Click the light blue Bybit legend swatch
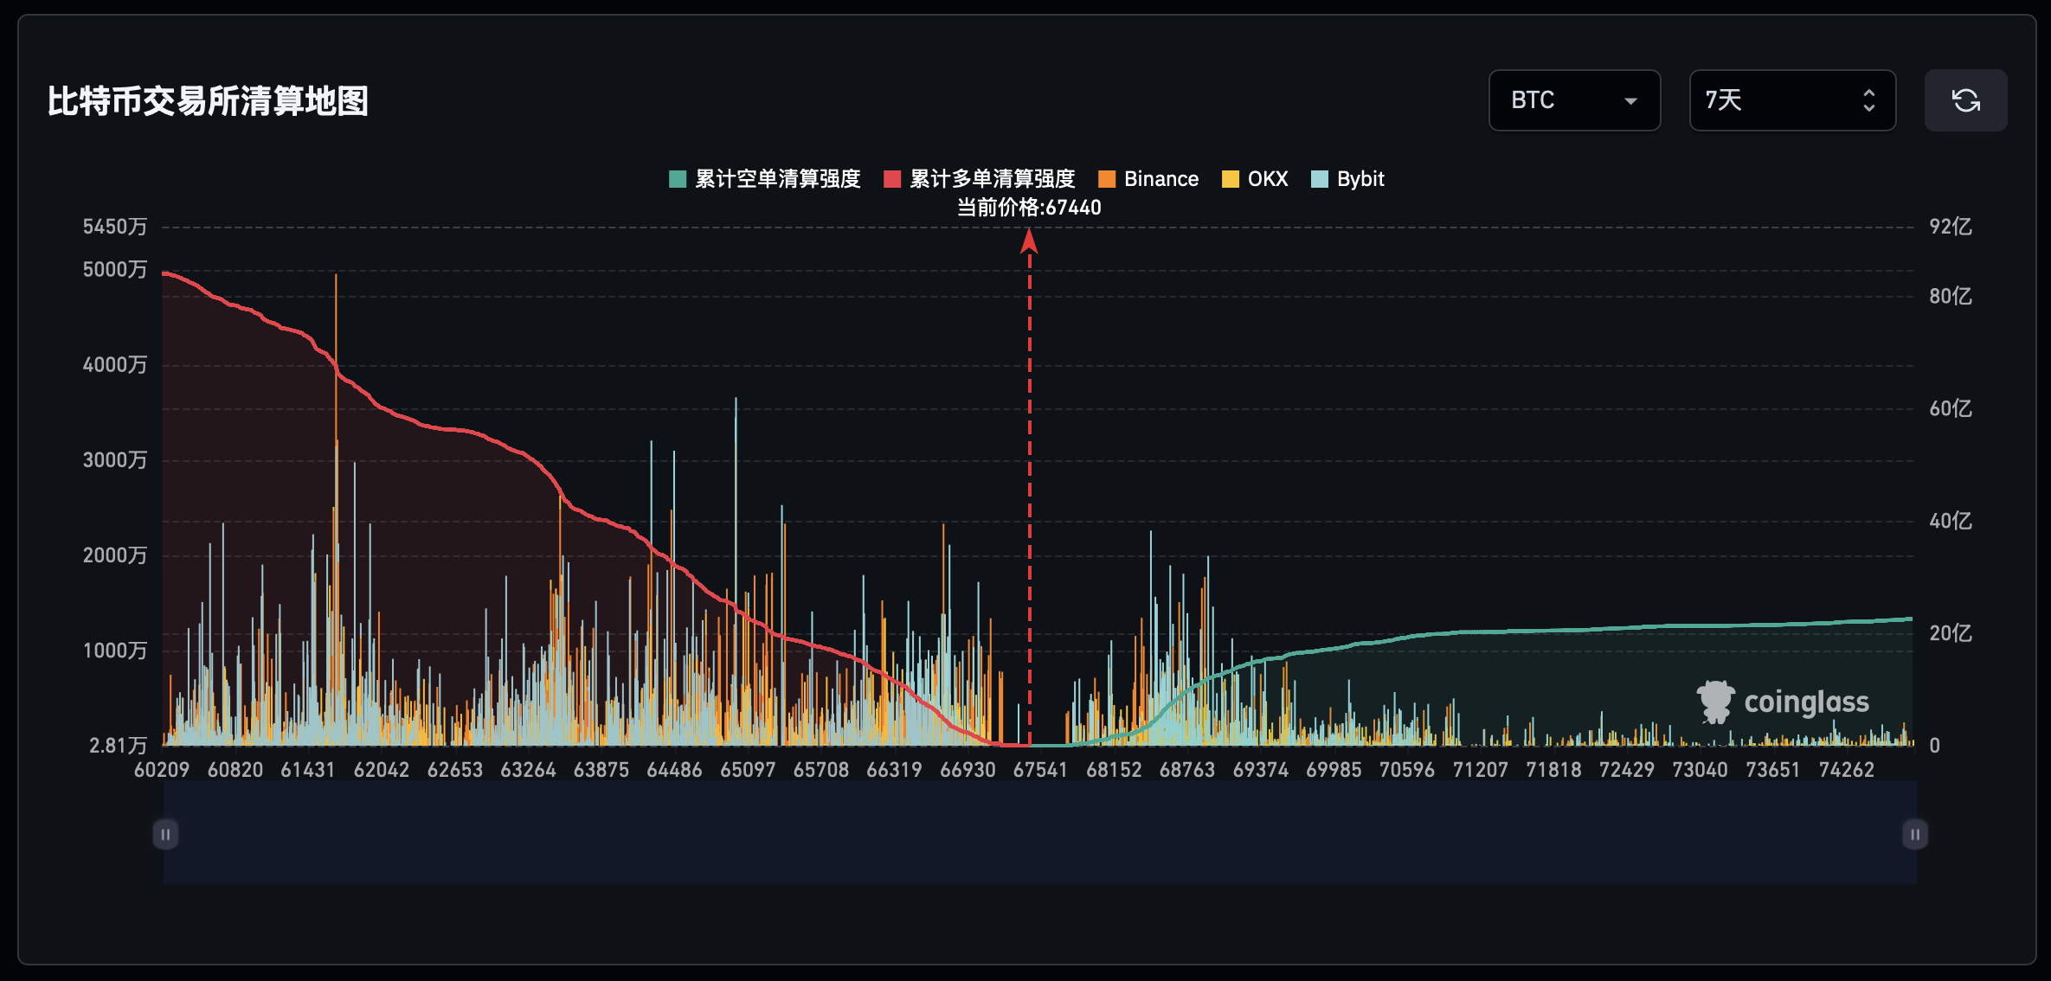The height and width of the screenshot is (981, 2051). click(1320, 179)
